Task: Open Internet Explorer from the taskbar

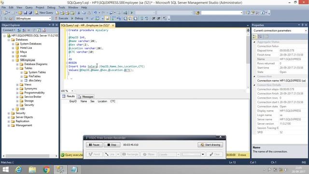Action: pyautogui.click(x=18, y=170)
